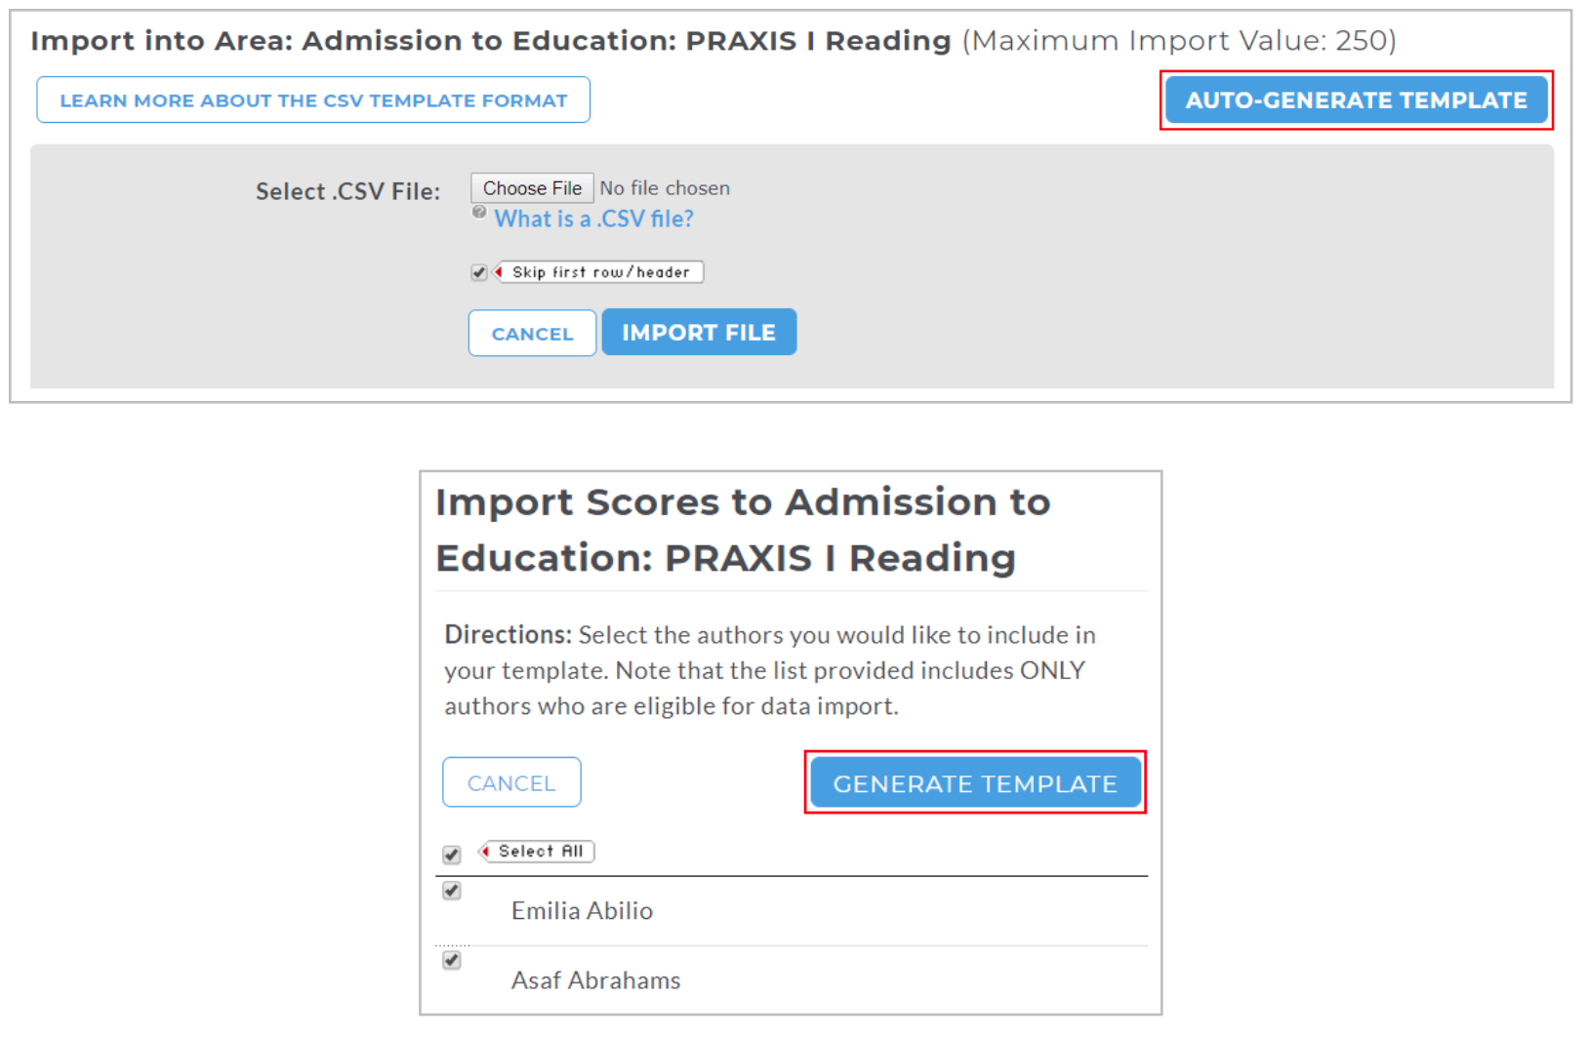The height and width of the screenshot is (1038, 1589).
Task: Cancel the CSV file import
Action: (x=532, y=334)
